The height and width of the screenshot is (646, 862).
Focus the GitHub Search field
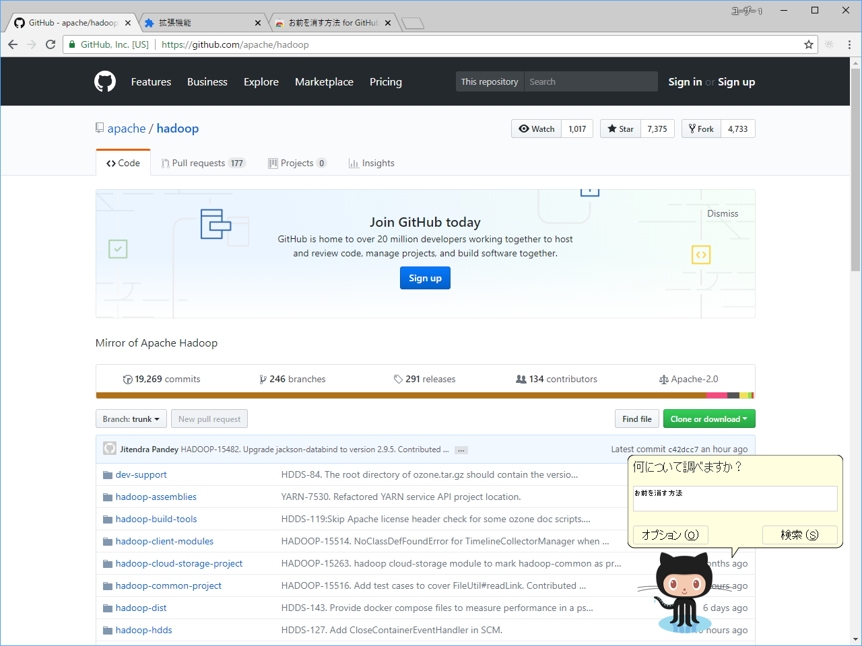(x=591, y=81)
